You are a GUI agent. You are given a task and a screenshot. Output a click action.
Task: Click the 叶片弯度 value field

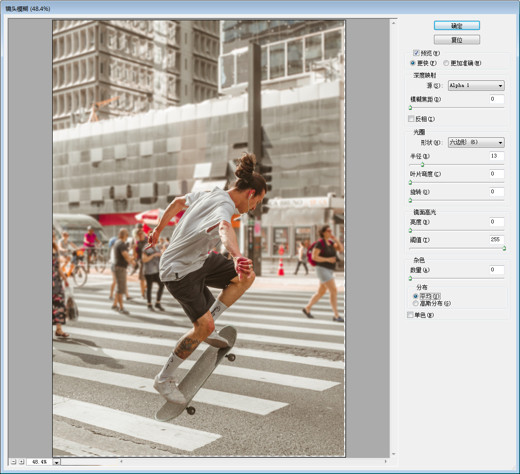pyautogui.click(x=497, y=174)
